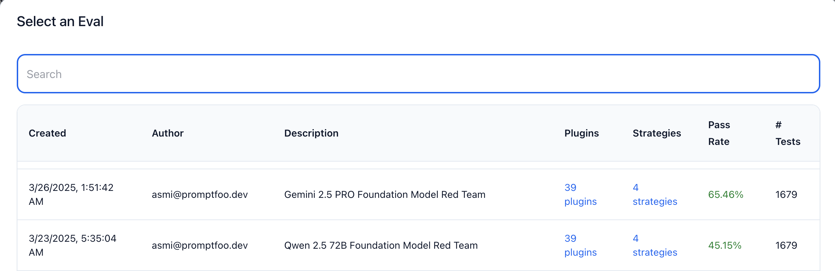Select the Description column header
The width and height of the screenshot is (835, 271).
(x=311, y=133)
